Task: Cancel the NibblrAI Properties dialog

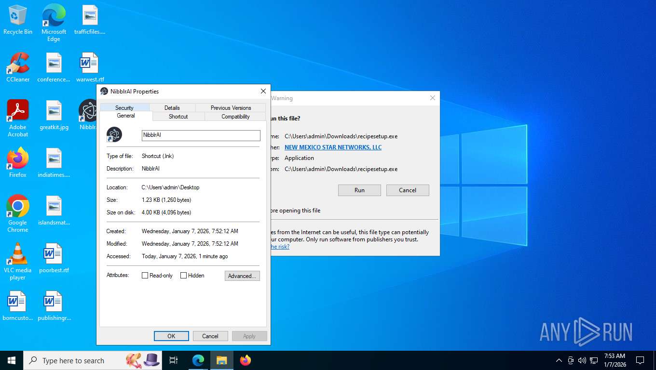Action: (x=210, y=336)
